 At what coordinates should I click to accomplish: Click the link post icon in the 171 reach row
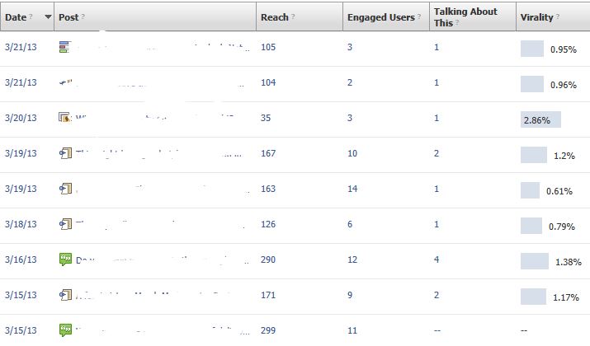[65, 295]
